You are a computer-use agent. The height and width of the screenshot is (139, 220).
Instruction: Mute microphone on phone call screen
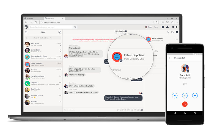tap(185, 96)
